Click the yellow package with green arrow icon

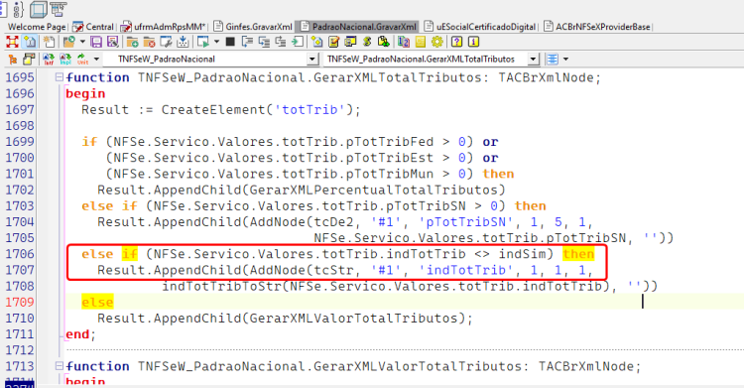383,42
